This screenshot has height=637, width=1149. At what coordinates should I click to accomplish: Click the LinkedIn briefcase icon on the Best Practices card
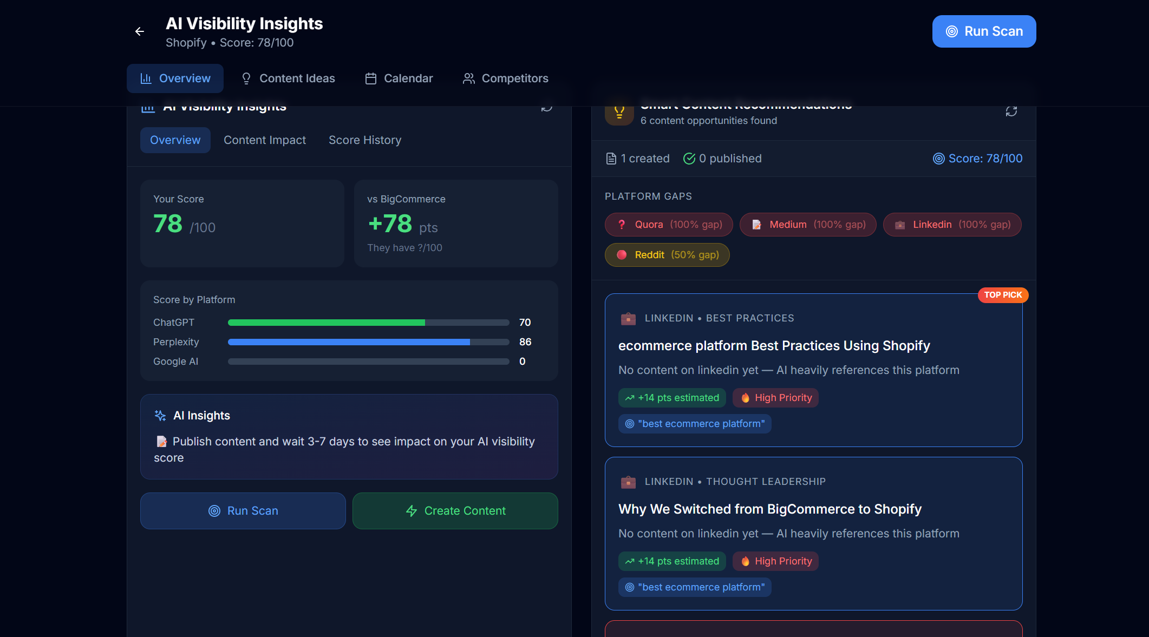click(x=628, y=319)
